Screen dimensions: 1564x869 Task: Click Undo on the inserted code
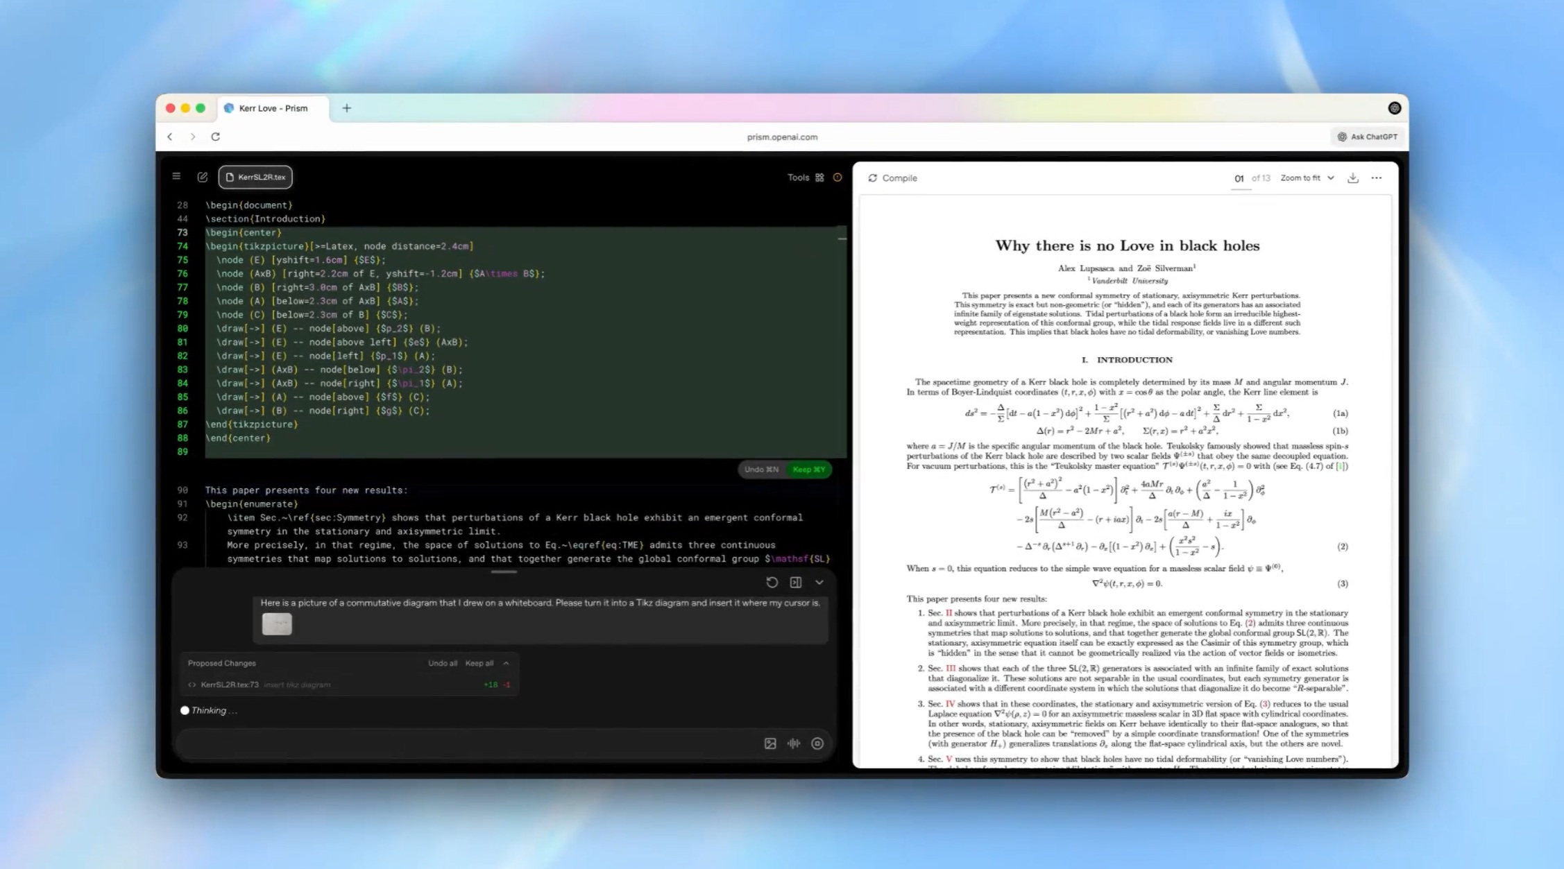(761, 470)
